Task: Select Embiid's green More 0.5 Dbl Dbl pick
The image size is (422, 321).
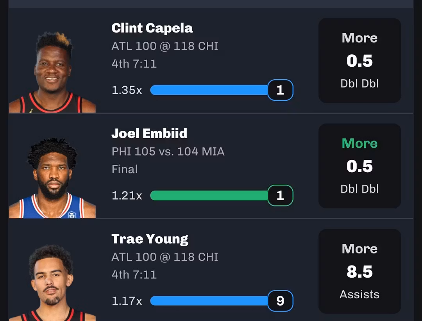Action: [359, 166]
